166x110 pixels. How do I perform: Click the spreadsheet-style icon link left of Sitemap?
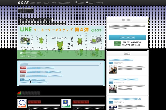tap(79, 2)
